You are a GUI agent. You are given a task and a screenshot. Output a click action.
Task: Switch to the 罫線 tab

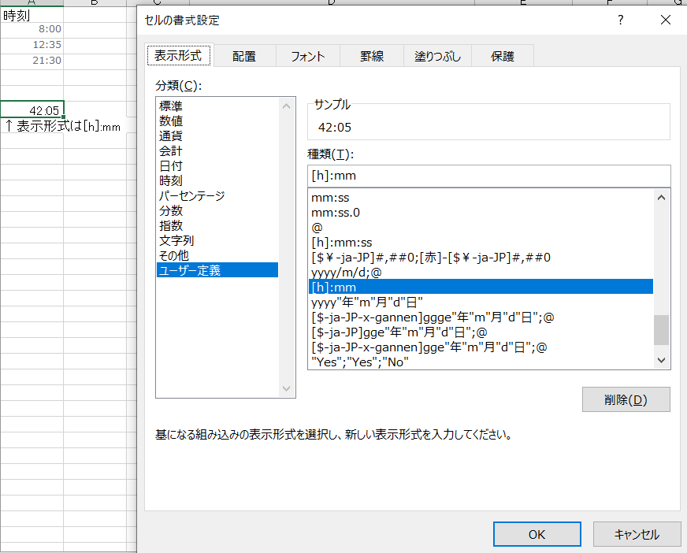[x=372, y=56]
